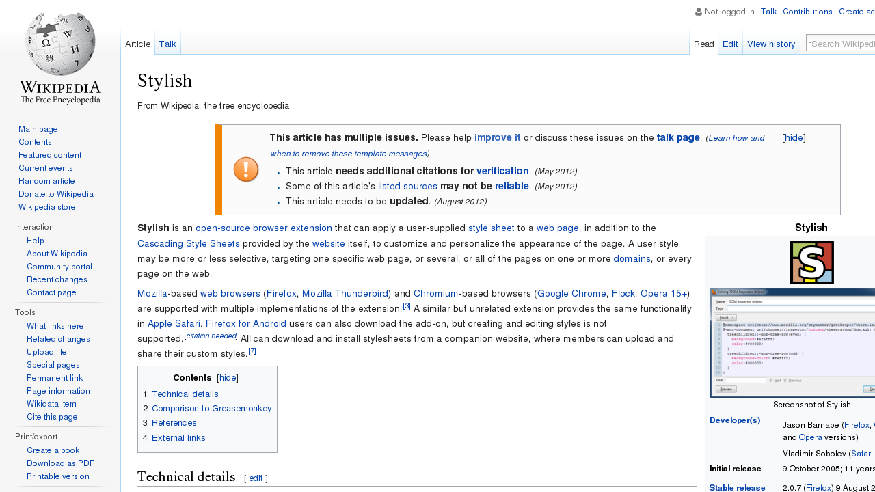Image resolution: width=875 pixels, height=492 pixels.
Task: Open Upload file link
Action: pyautogui.click(x=46, y=352)
